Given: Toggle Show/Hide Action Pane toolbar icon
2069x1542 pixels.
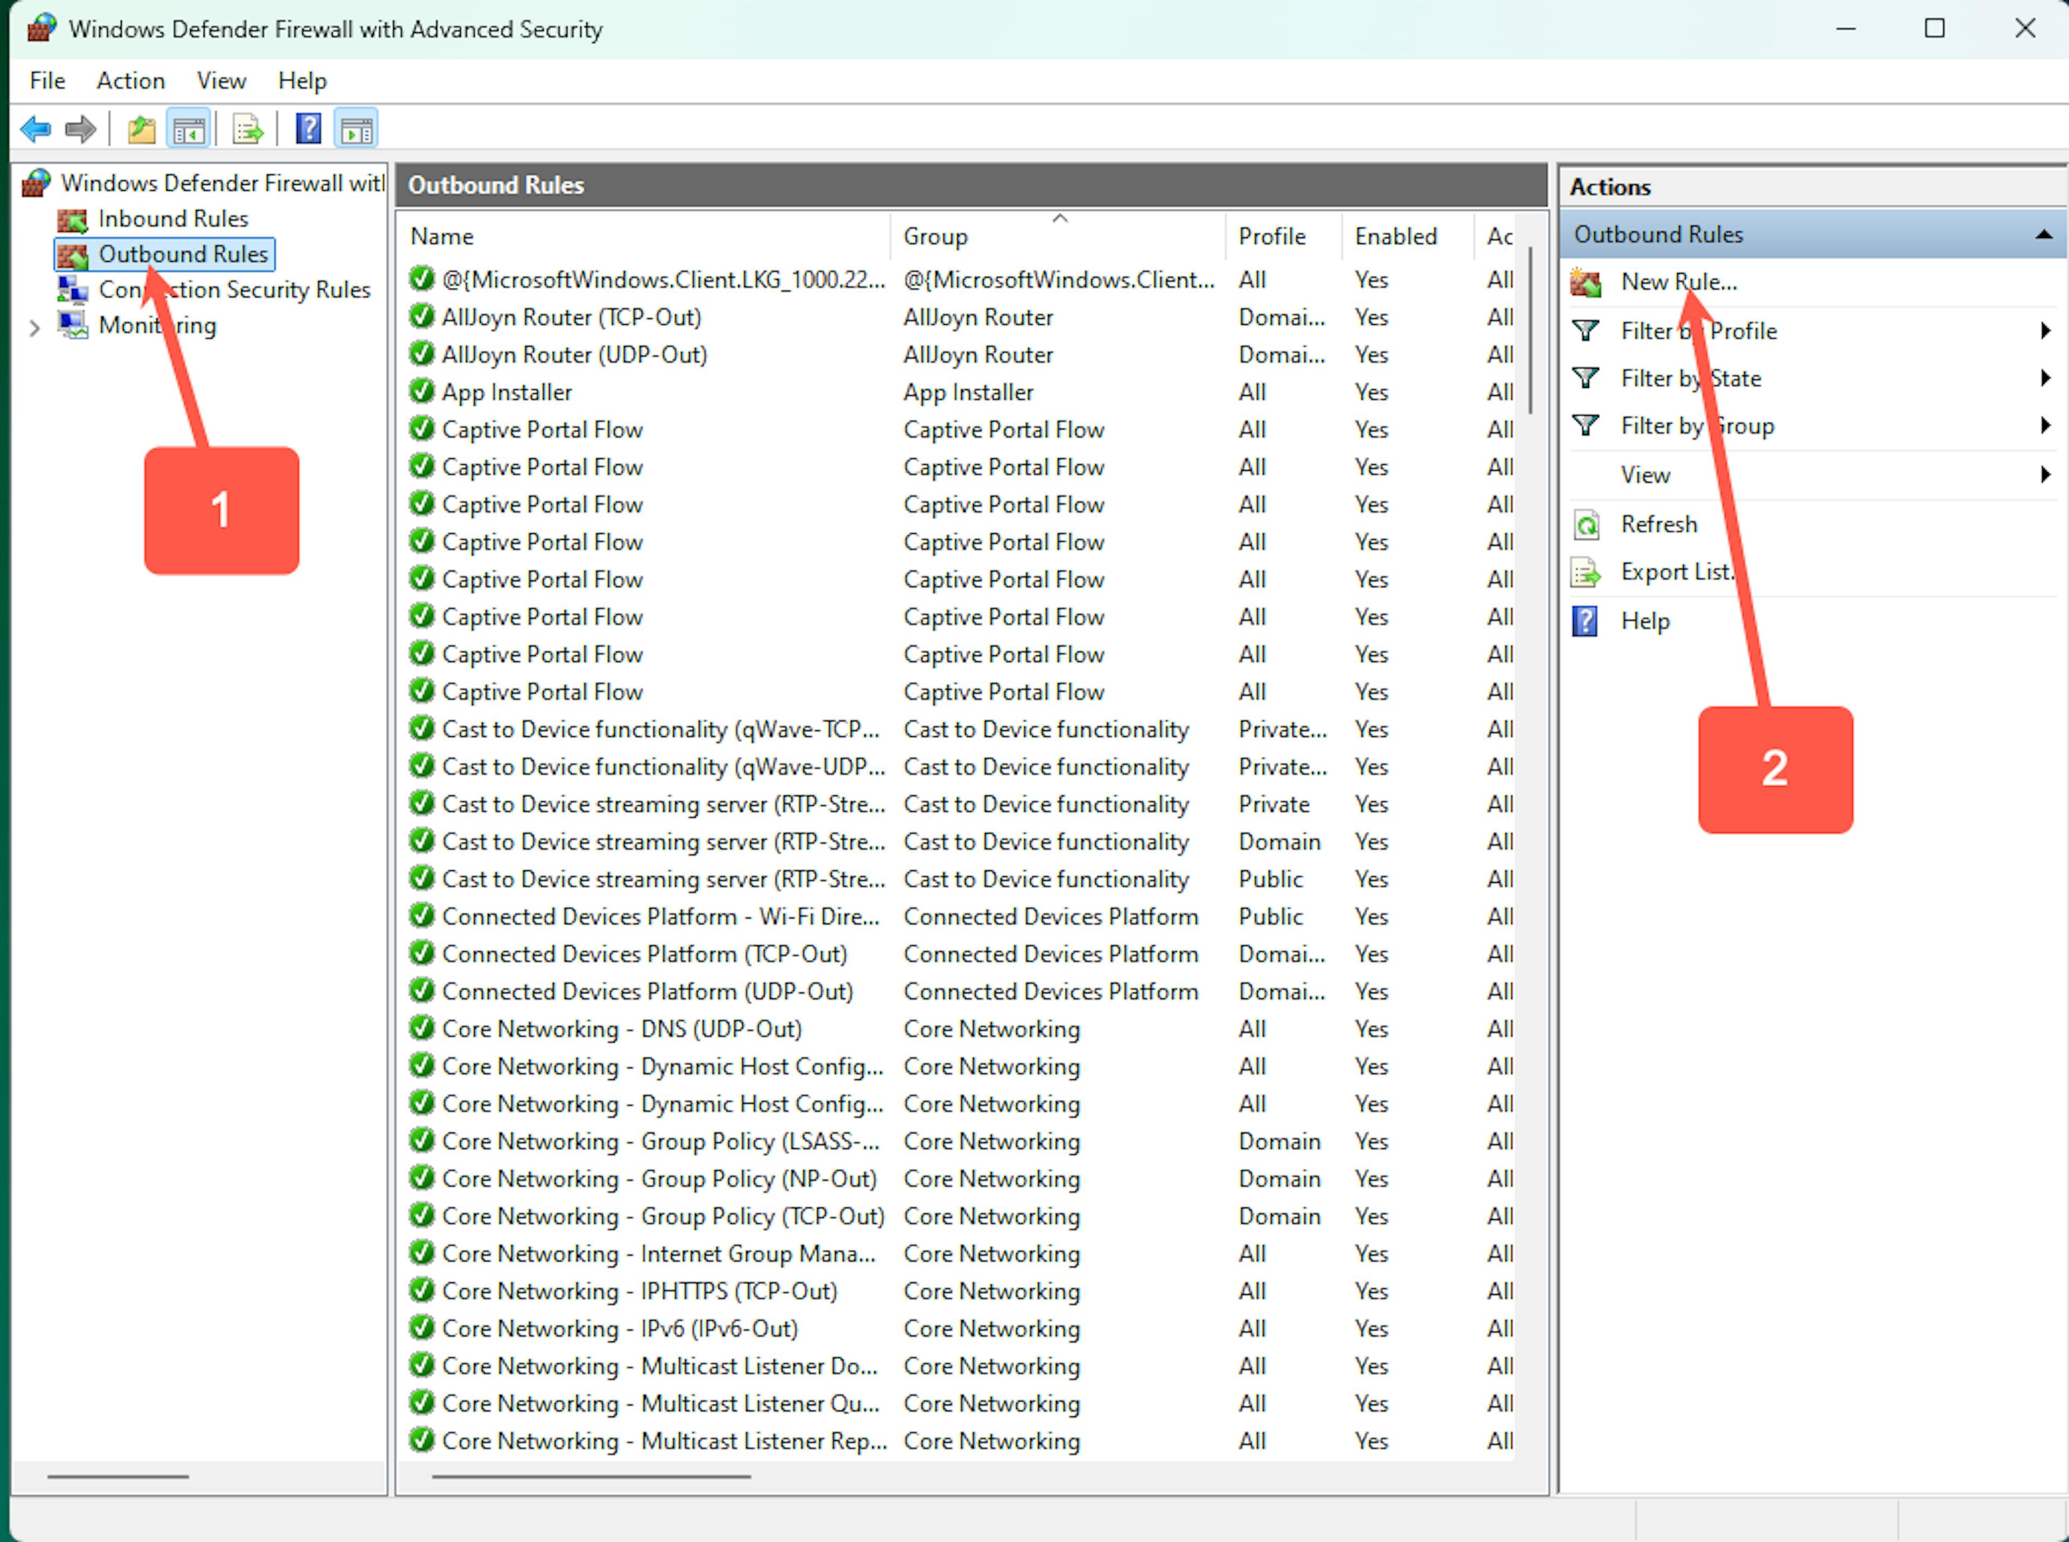Looking at the screenshot, I should [357, 129].
